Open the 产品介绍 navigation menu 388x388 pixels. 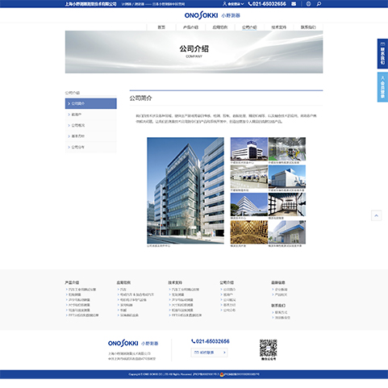190,27
